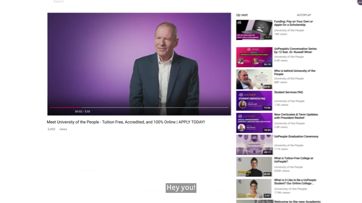Image resolution: width=362 pixels, height=203 pixels.
Task: Click the main video player area
Action: pyautogui.click(x=139, y=64)
